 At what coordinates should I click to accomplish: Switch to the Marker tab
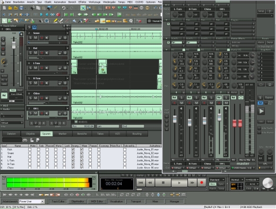(63, 134)
